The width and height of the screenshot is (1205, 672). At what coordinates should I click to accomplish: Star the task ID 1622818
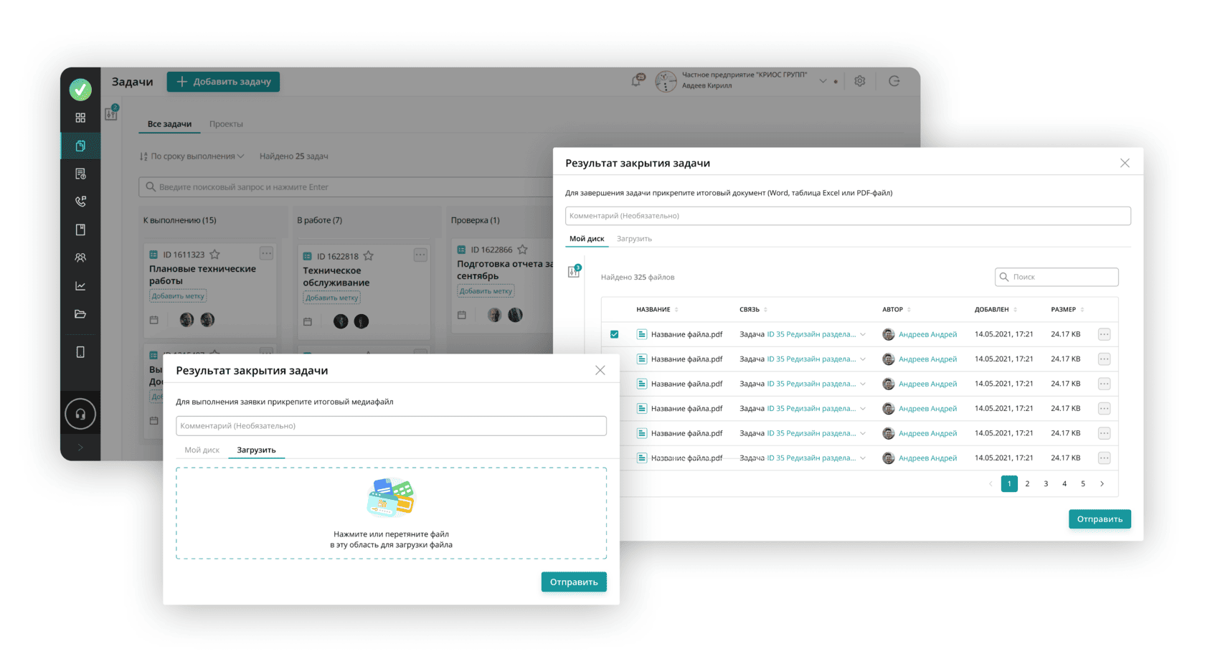pyautogui.click(x=368, y=256)
